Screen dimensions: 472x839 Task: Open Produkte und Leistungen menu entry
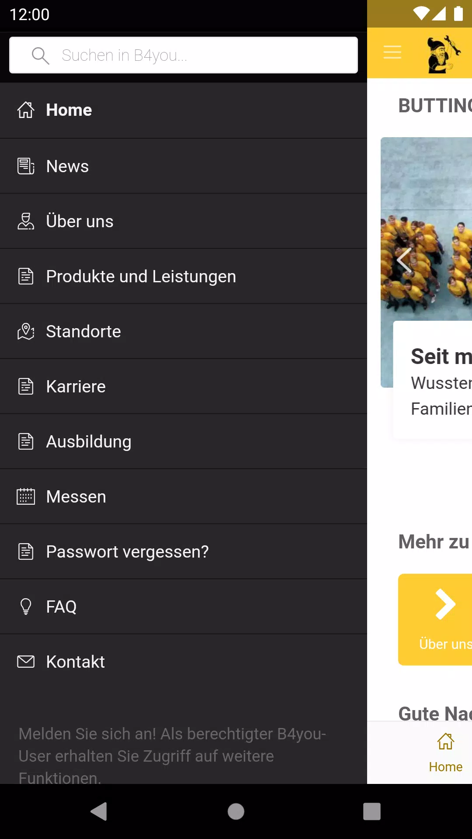point(141,276)
